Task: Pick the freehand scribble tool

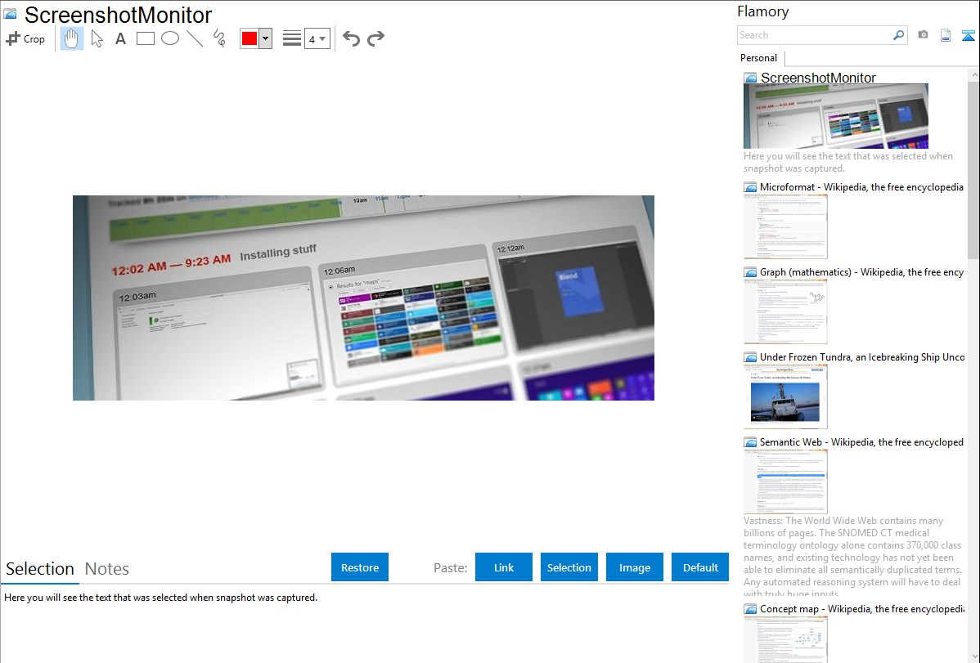Action: 218,38
